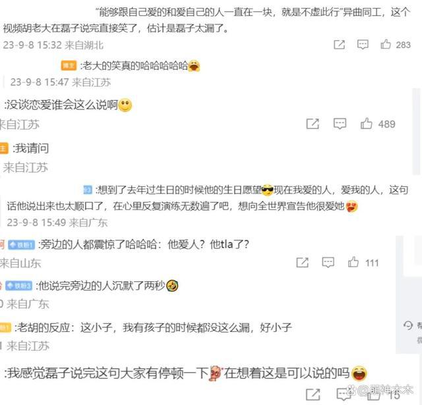Click the history icon at right edge
422x405 pixels.
pyautogui.click(x=408, y=325)
